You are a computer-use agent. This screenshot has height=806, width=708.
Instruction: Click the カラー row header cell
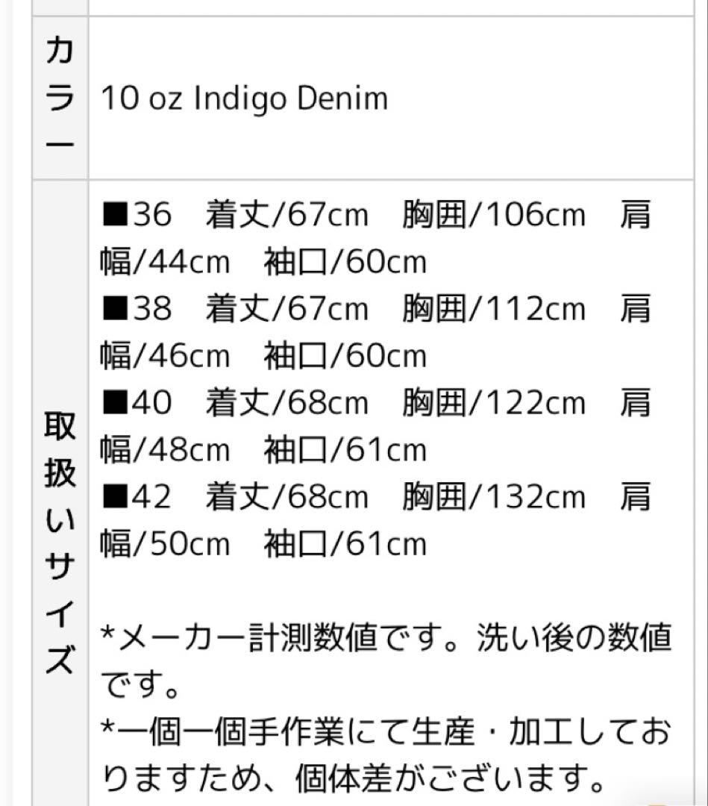pyautogui.click(x=59, y=97)
